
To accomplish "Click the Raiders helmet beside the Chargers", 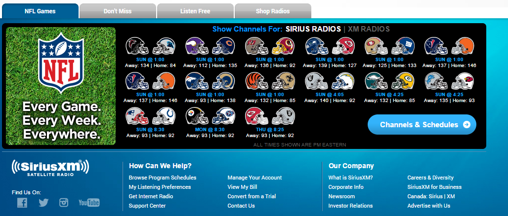I will click(x=317, y=81).
